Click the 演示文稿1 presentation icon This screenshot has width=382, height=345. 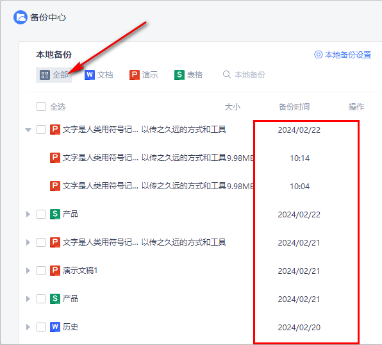55,271
